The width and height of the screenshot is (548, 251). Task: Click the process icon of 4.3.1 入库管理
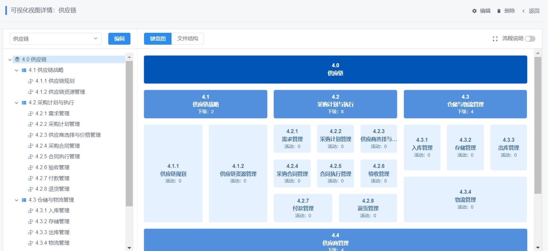click(30, 211)
